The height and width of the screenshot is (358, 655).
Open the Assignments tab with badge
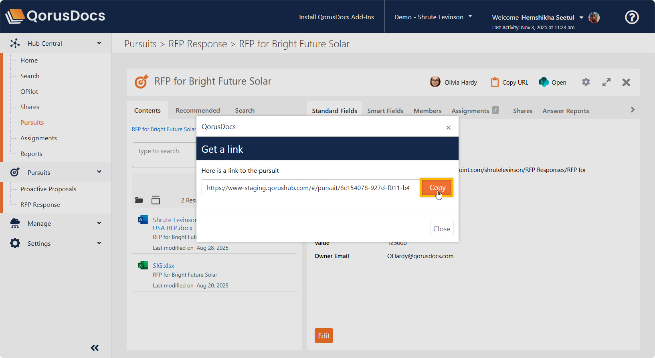[x=475, y=111]
